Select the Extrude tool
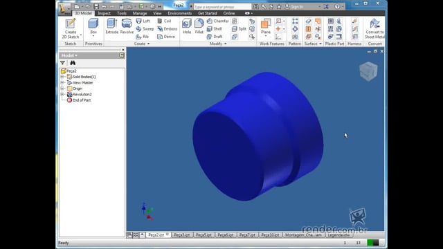The width and height of the screenshot is (443, 249). pos(112,26)
